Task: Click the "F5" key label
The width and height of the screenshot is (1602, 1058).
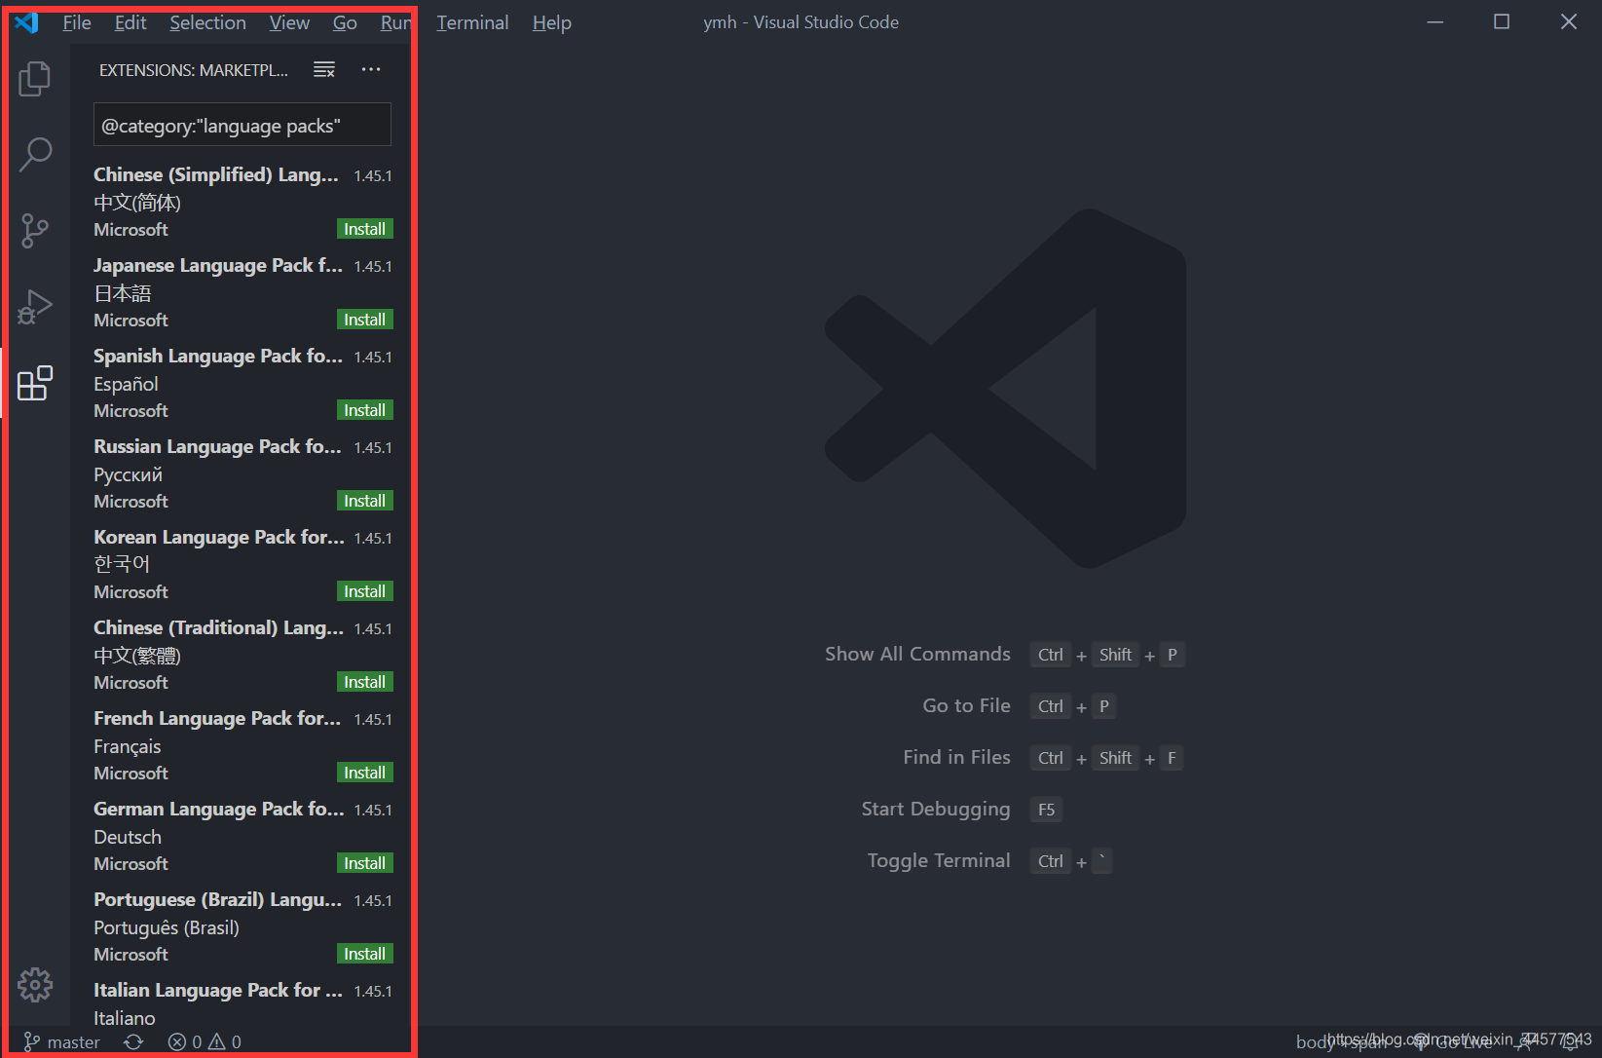Action: tap(1046, 810)
